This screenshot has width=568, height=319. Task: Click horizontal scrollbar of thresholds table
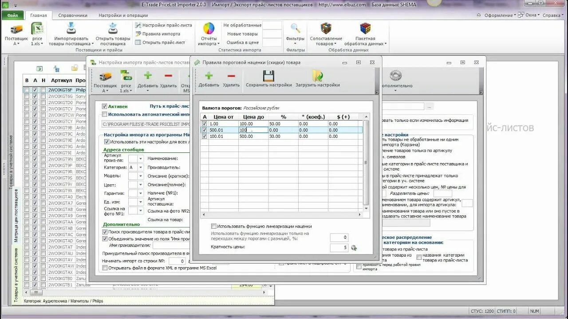point(282,214)
